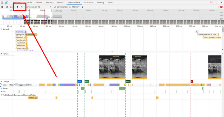
Task: Save the profile using the download arrow
Action: (x=22, y=7)
